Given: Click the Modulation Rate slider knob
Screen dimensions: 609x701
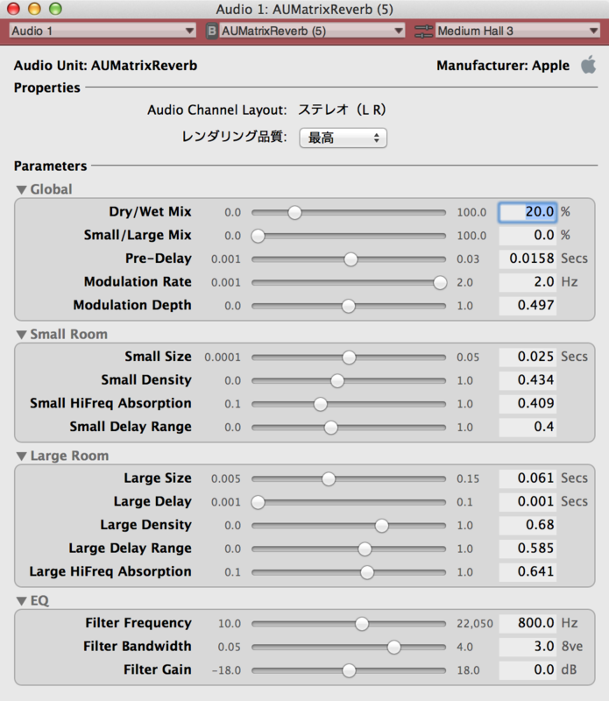Looking at the screenshot, I should click(440, 282).
